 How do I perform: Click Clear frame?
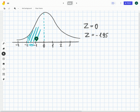tap(39, 8)
